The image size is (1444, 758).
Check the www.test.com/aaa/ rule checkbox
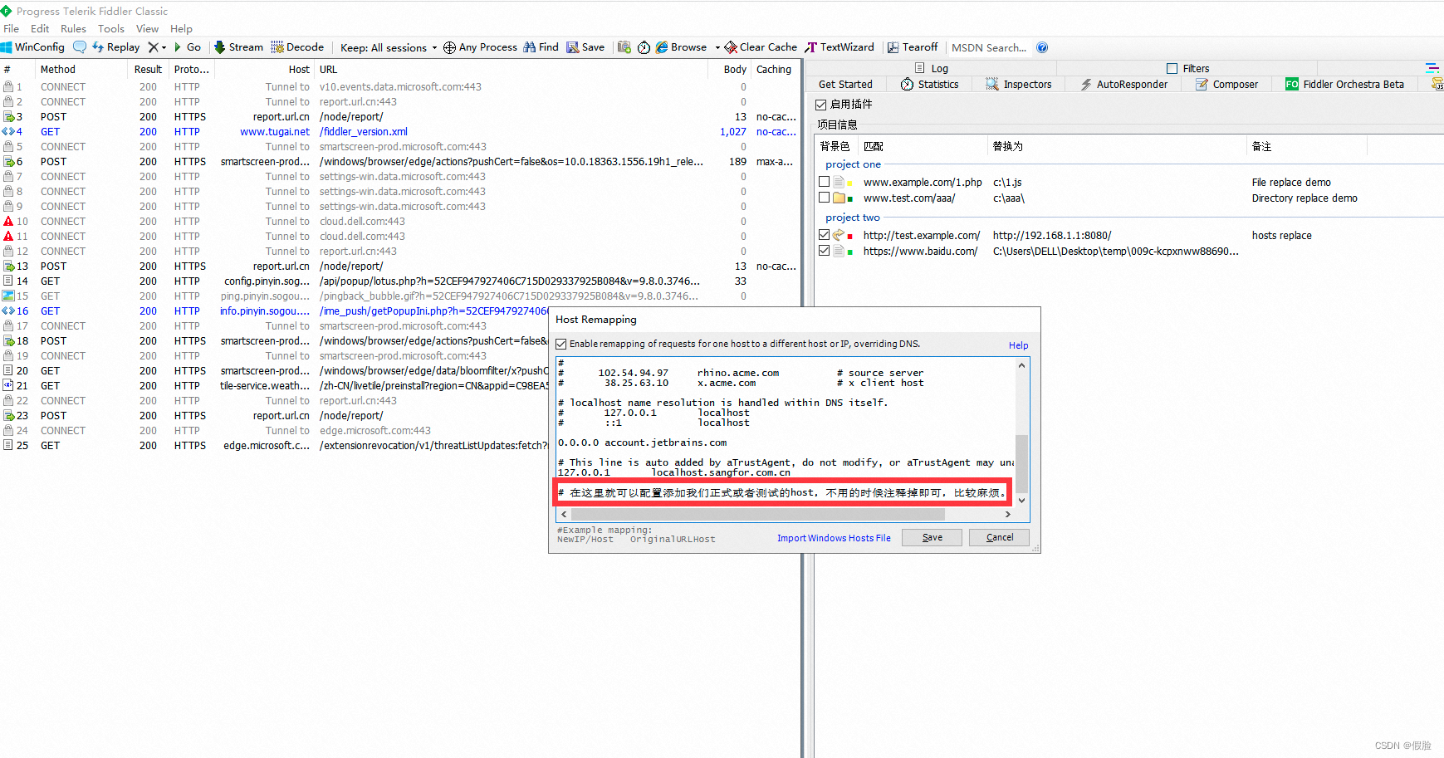824,198
